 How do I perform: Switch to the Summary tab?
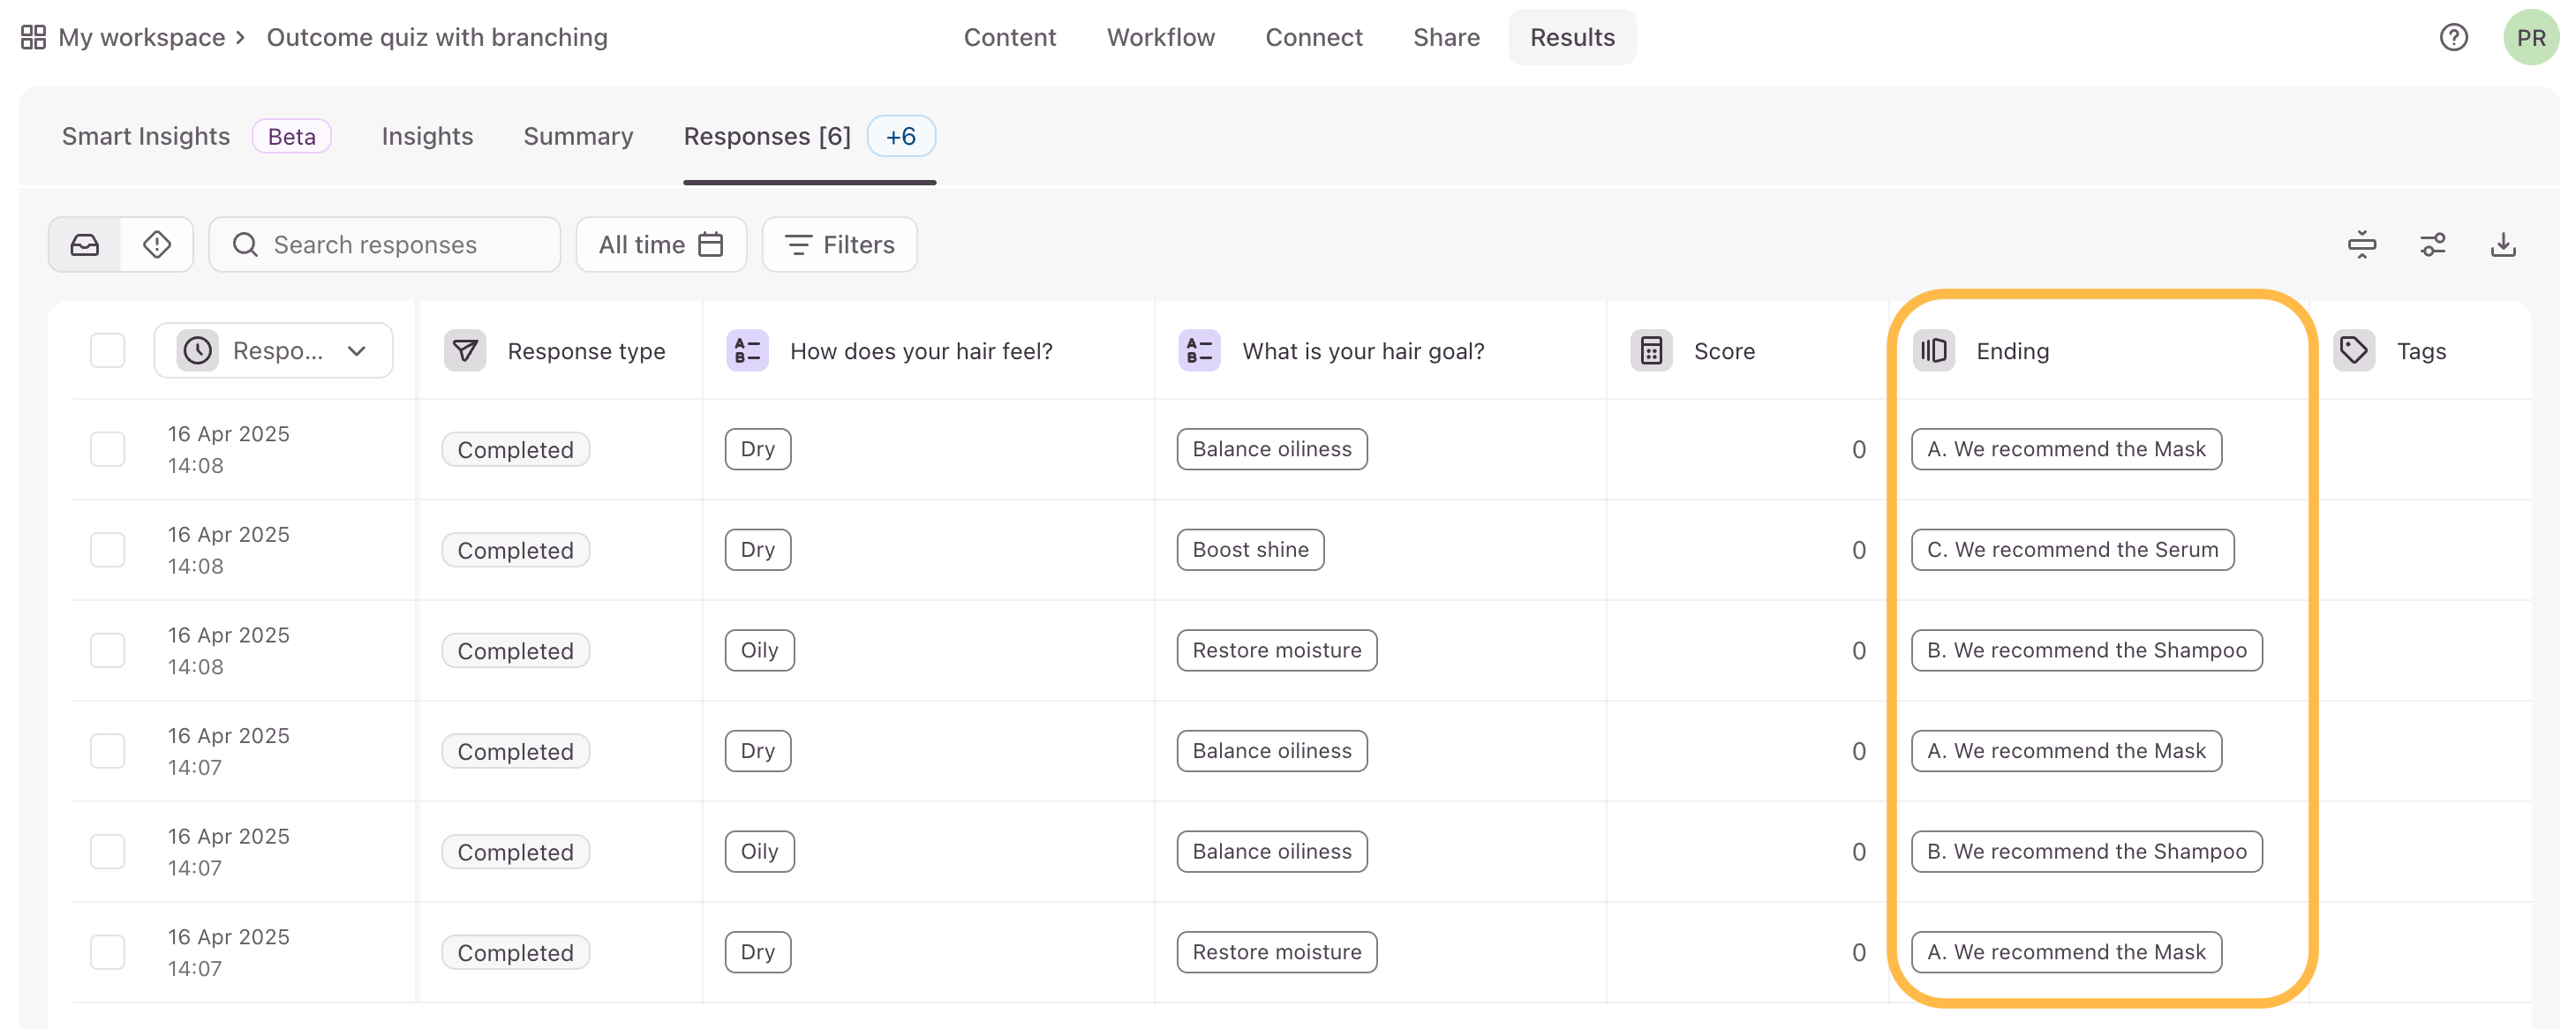[x=578, y=136]
